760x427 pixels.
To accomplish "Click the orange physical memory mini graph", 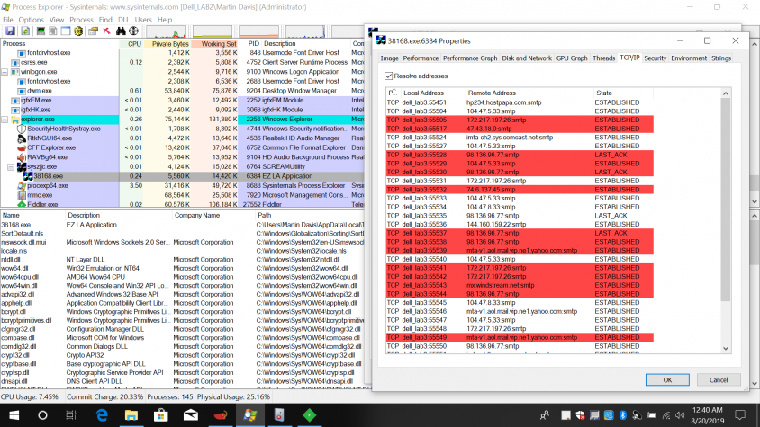I will [x=258, y=32].
